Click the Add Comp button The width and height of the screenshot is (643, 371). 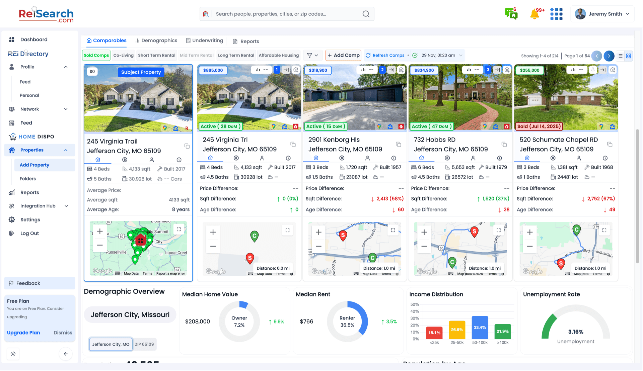point(343,56)
